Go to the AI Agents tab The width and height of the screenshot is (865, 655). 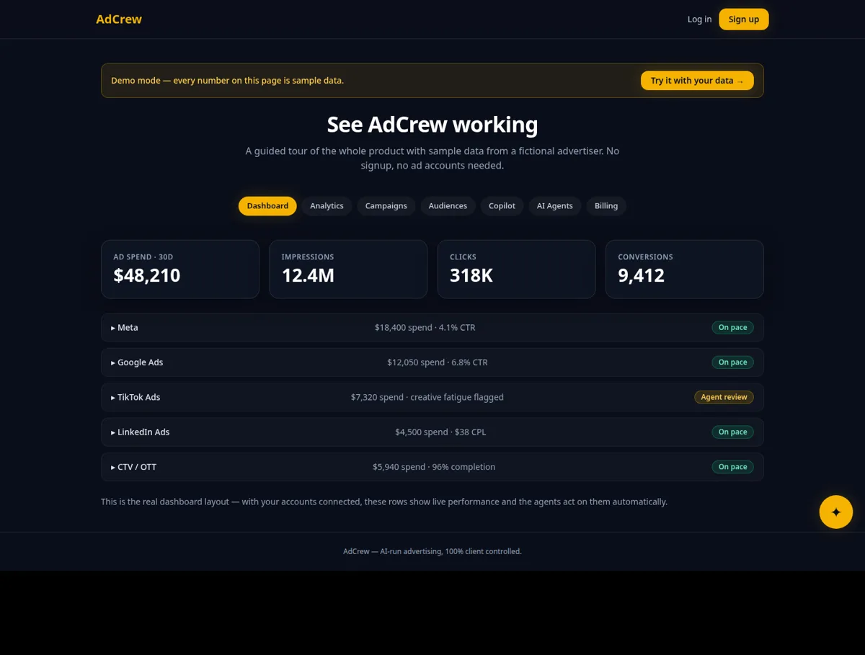coord(554,206)
